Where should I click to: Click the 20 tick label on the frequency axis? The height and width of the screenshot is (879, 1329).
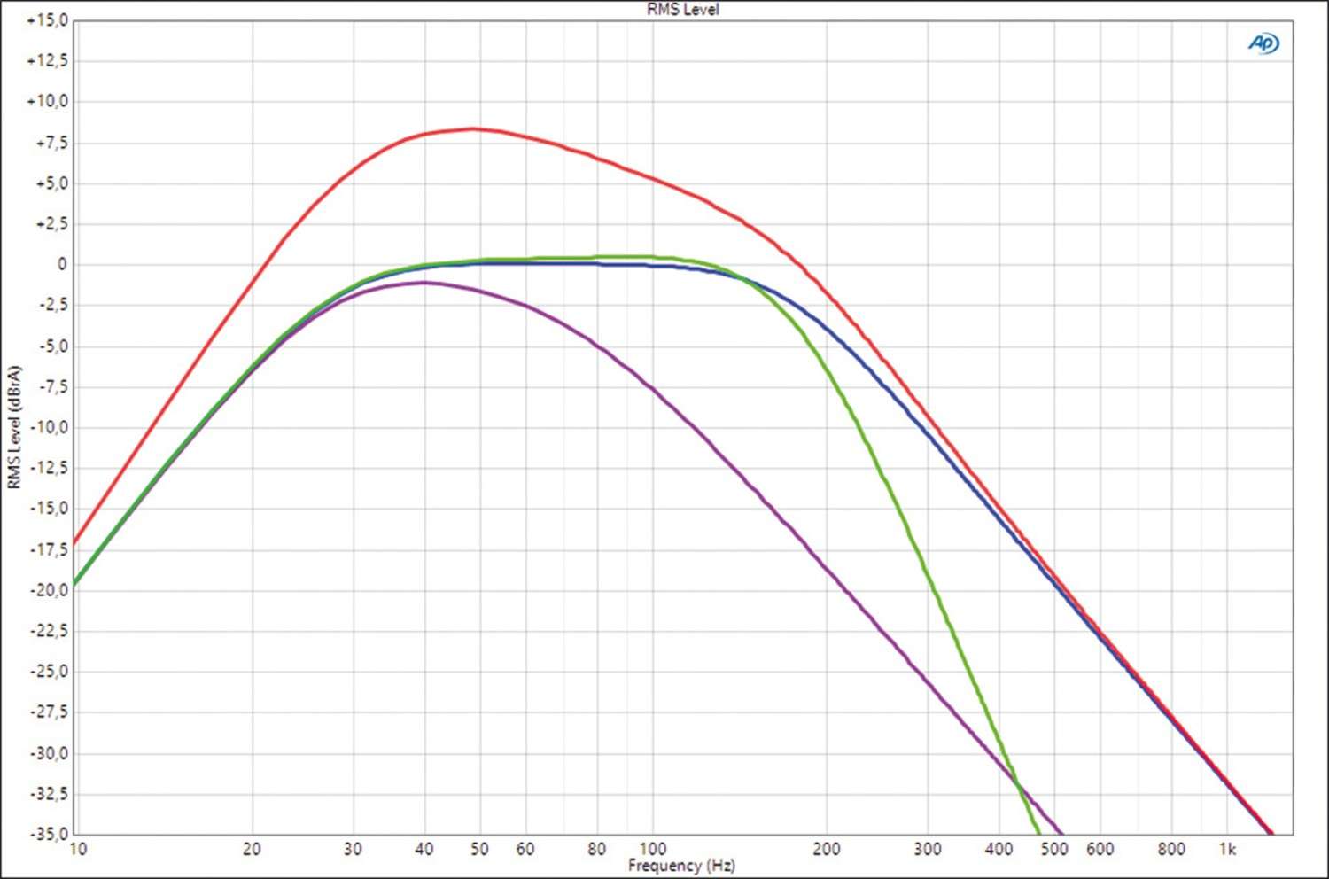tap(252, 849)
